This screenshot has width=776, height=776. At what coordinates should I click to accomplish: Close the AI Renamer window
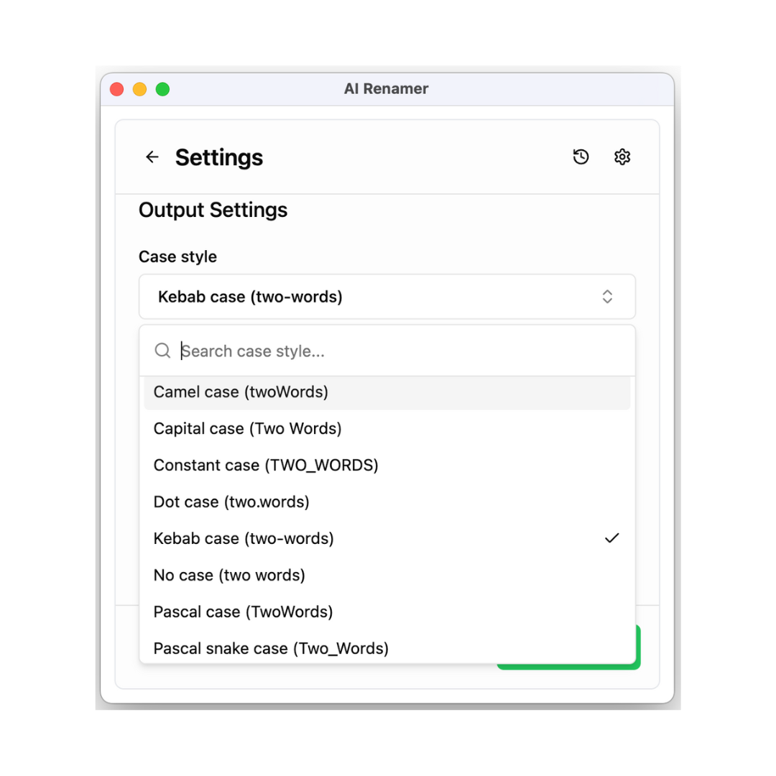116,89
